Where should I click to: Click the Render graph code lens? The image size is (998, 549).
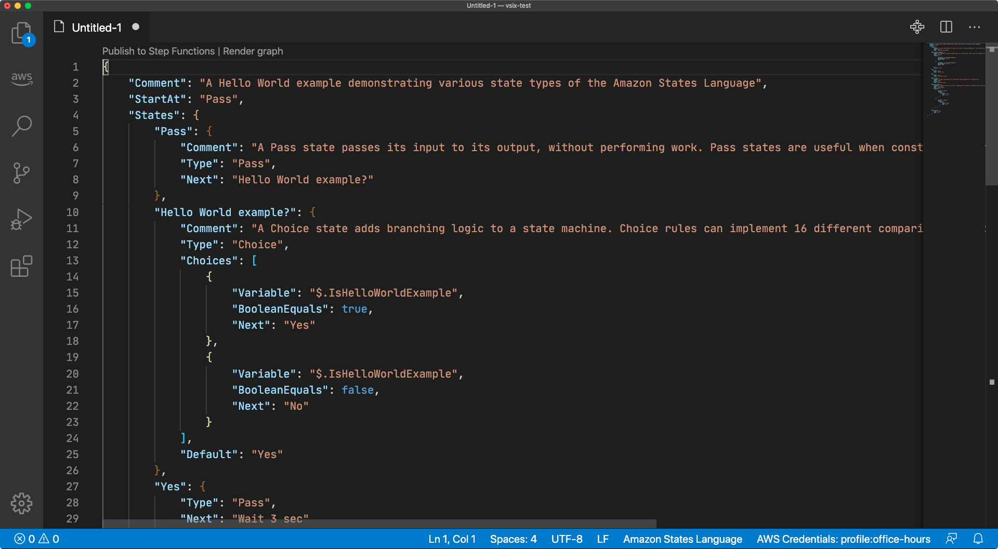(x=253, y=51)
